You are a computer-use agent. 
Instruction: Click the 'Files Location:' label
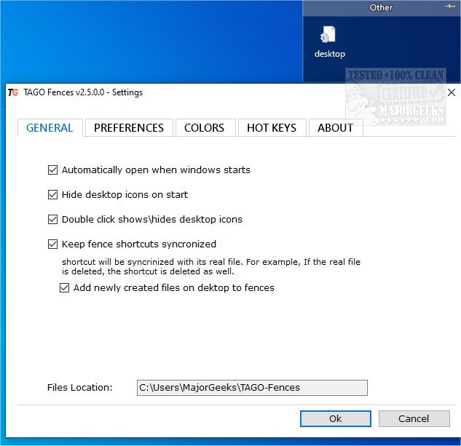click(x=79, y=388)
